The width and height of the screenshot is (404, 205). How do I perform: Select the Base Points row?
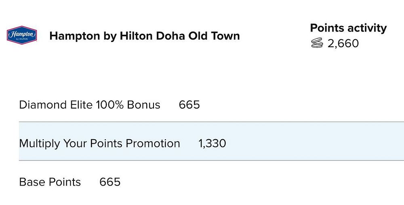click(211, 182)
